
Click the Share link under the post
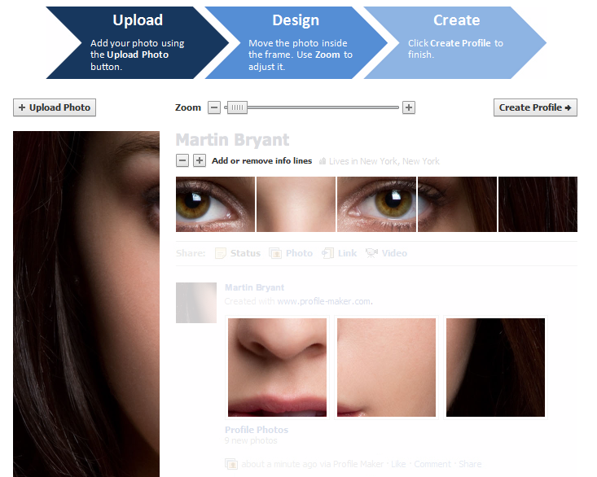470,464
